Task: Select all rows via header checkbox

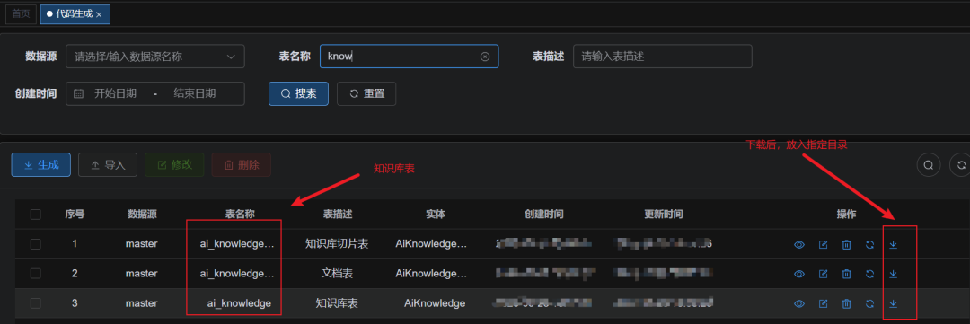Action: [36, 215]
